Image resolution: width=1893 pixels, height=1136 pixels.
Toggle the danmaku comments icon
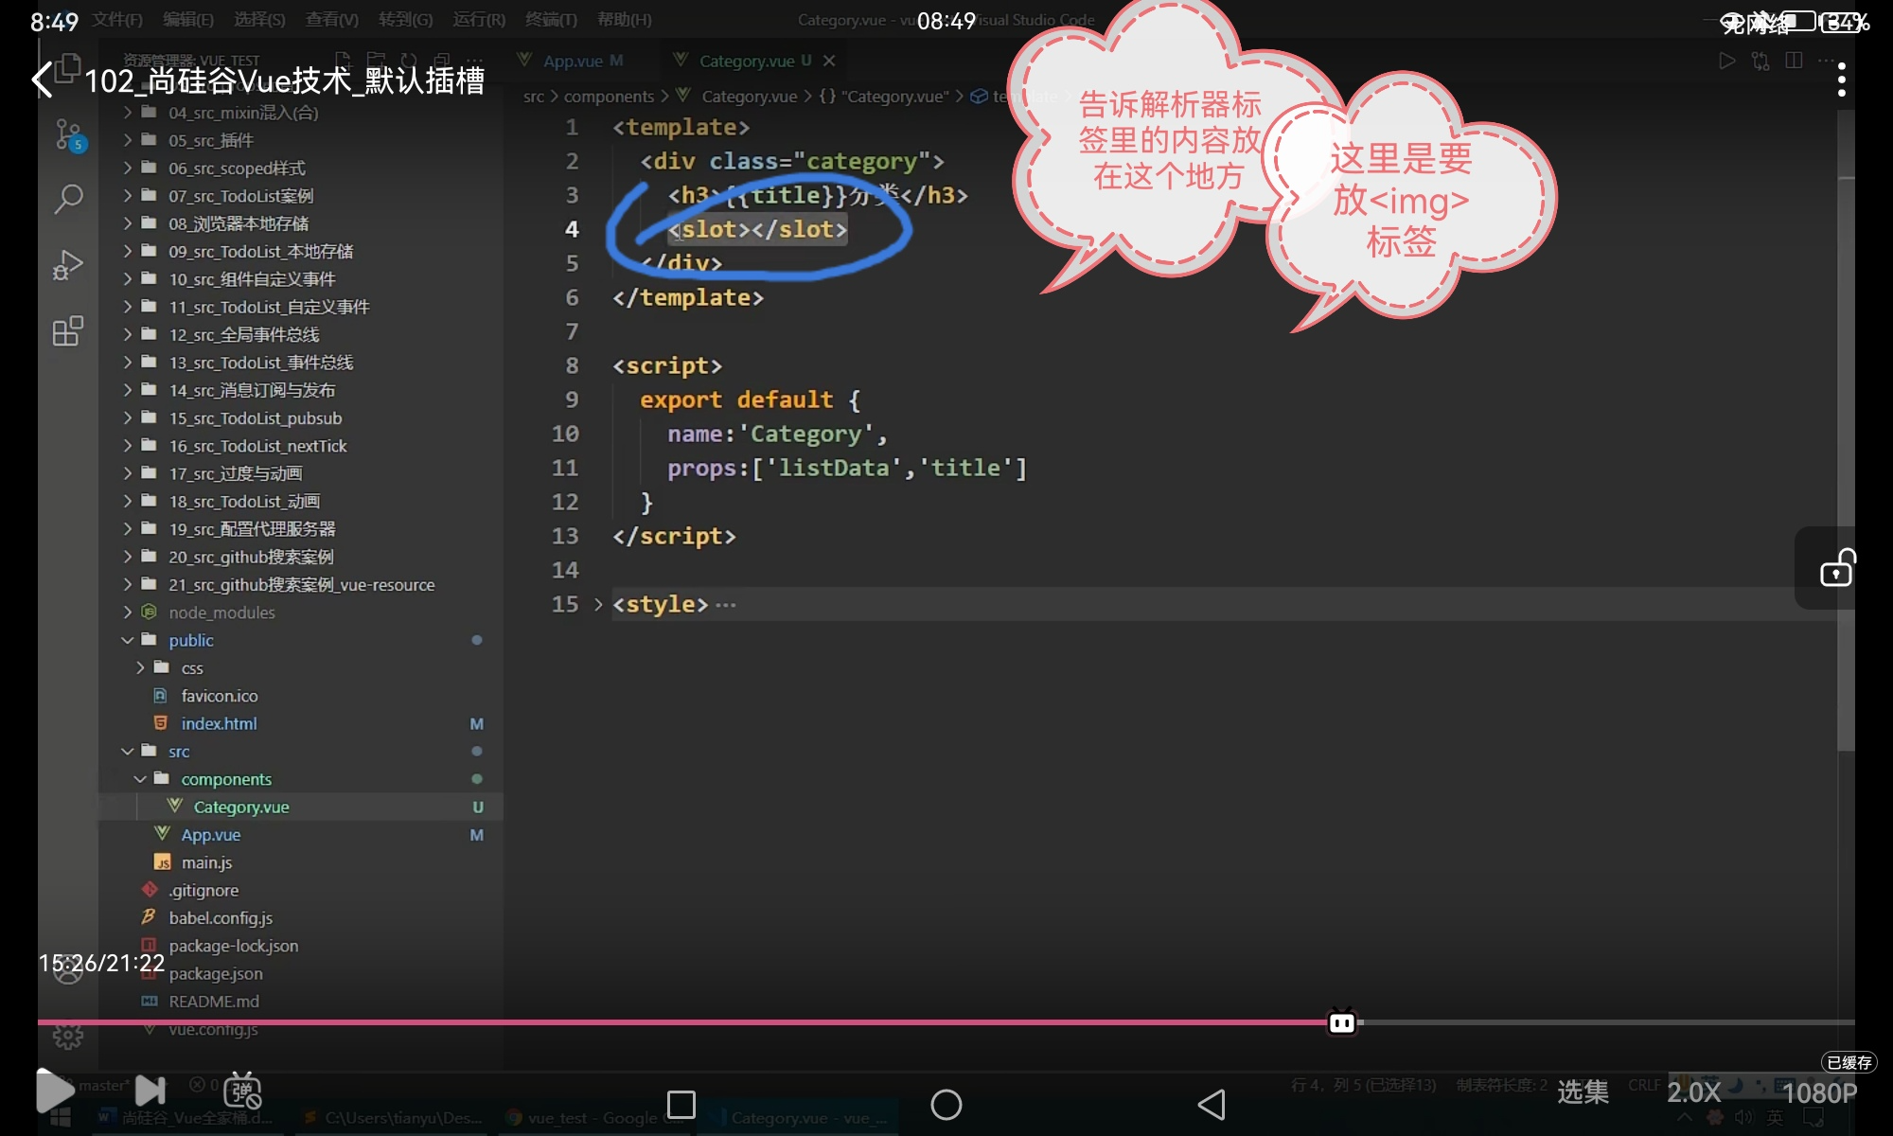tap(242, 1091)
